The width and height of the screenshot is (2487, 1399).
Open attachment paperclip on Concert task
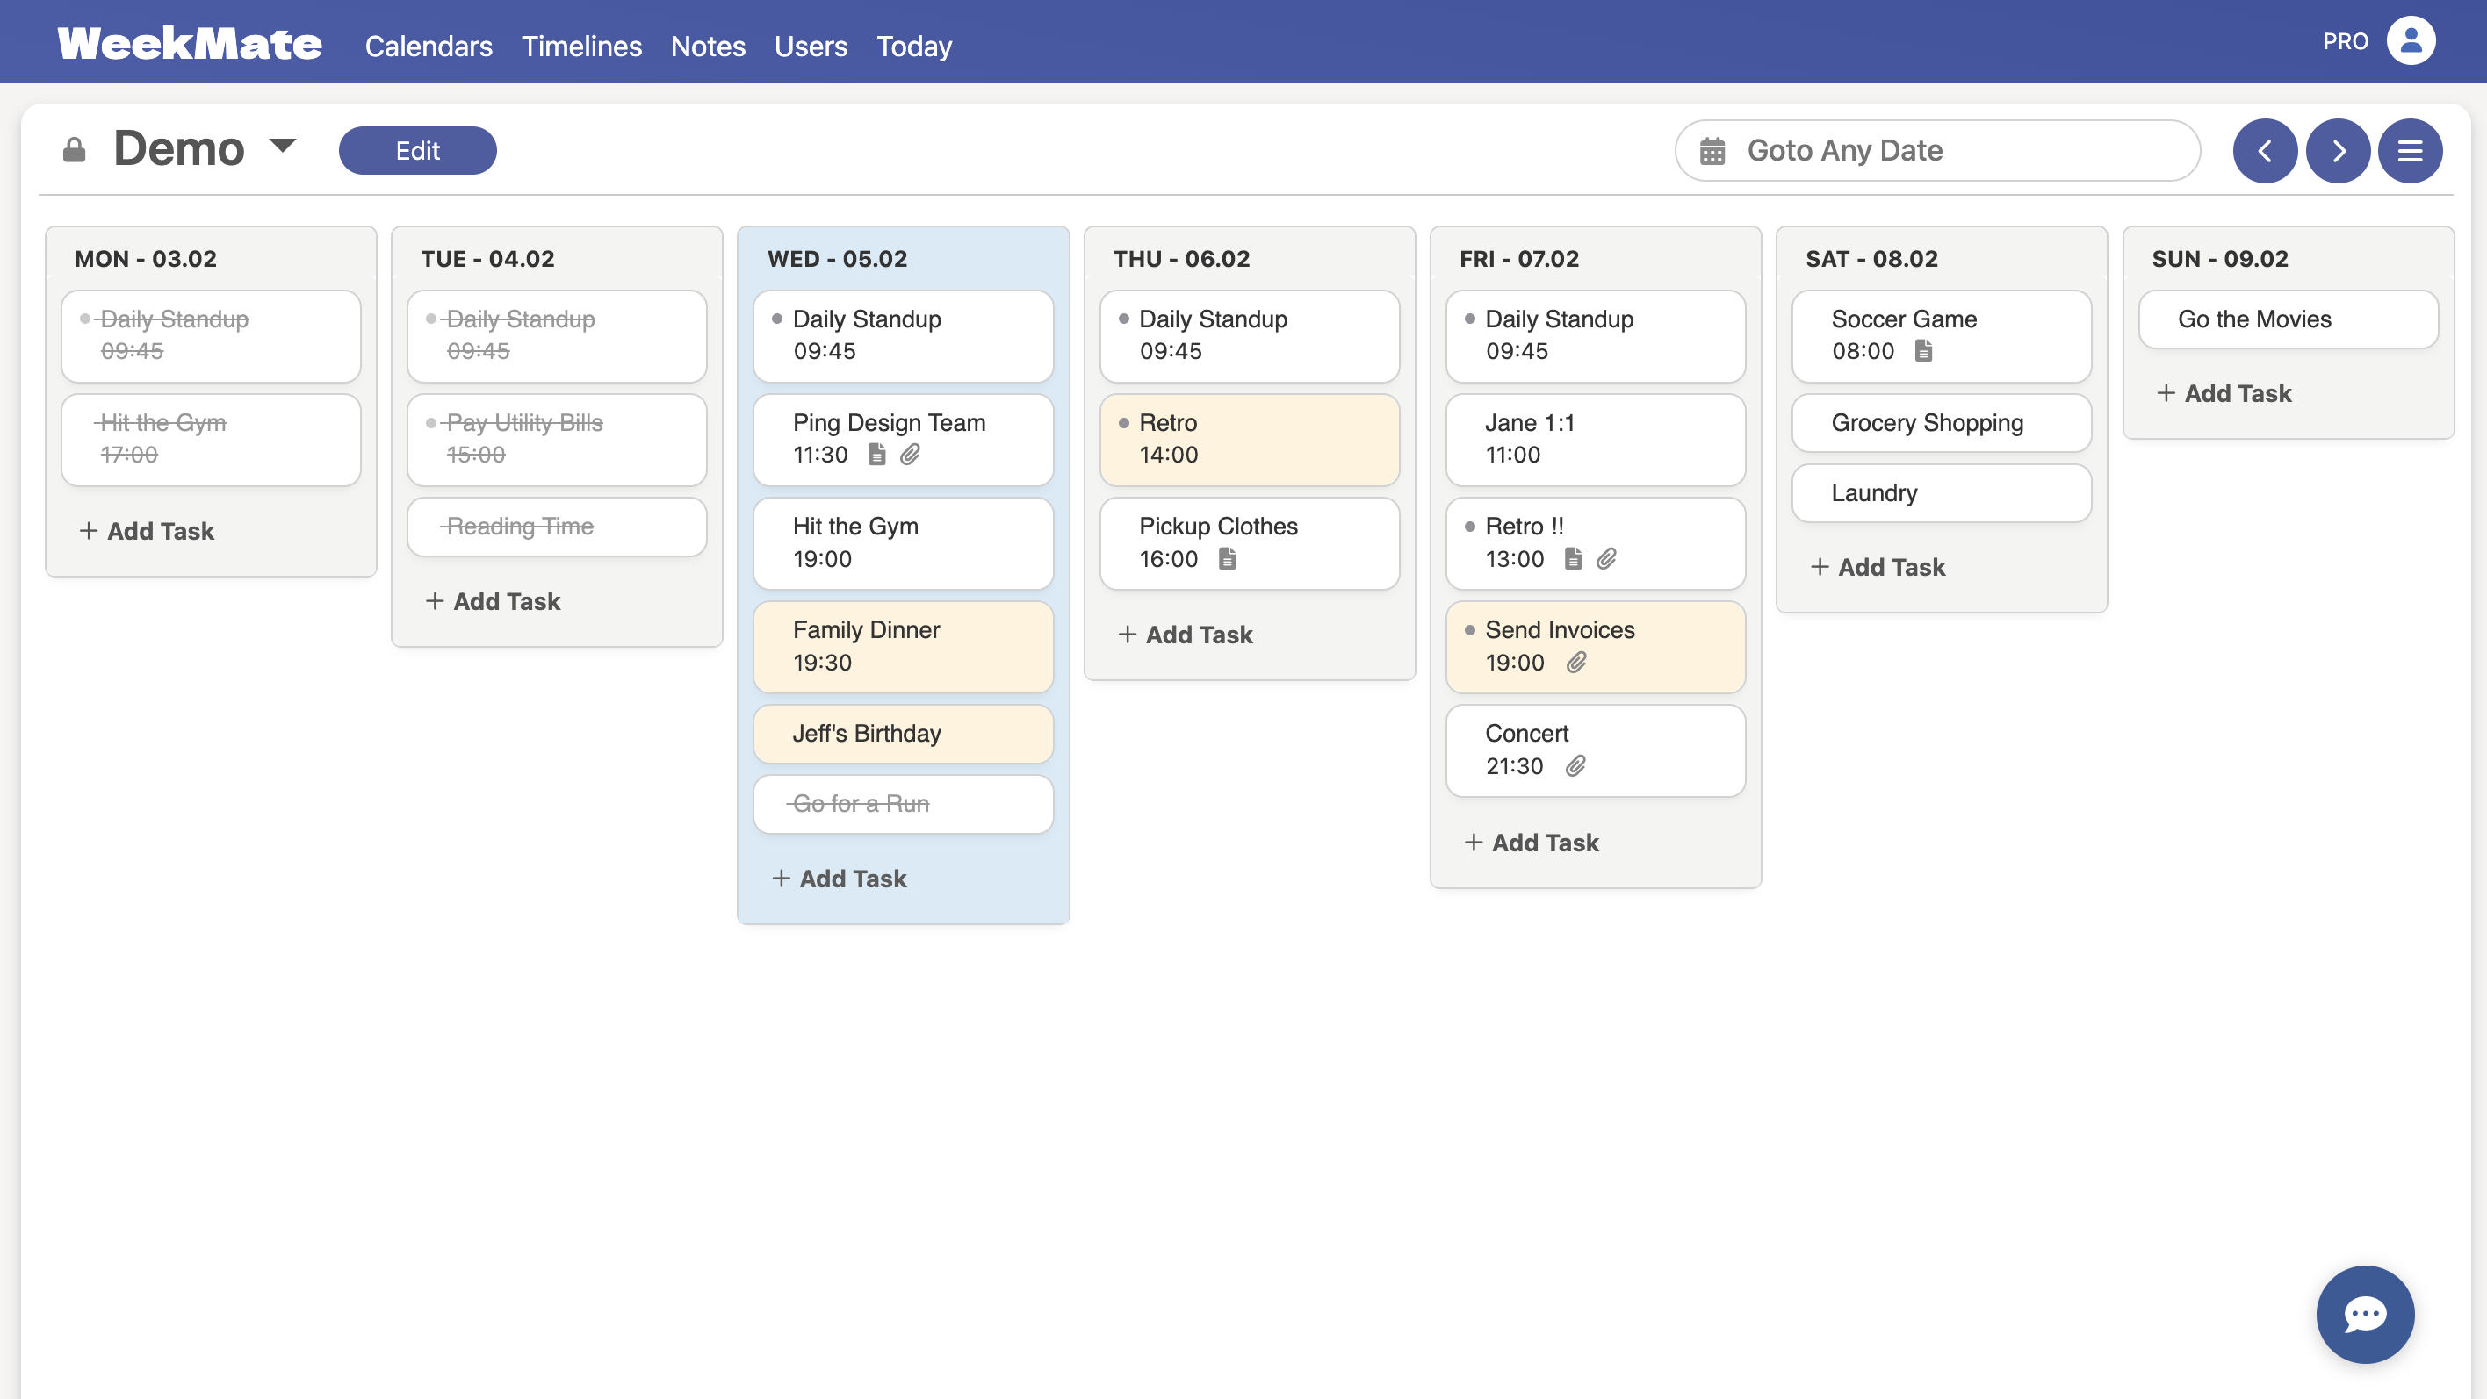click(x=1575, y=766)
